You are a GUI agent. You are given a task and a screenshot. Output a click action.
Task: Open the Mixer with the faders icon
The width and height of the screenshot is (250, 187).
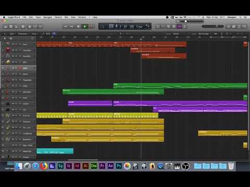[35, 26]
